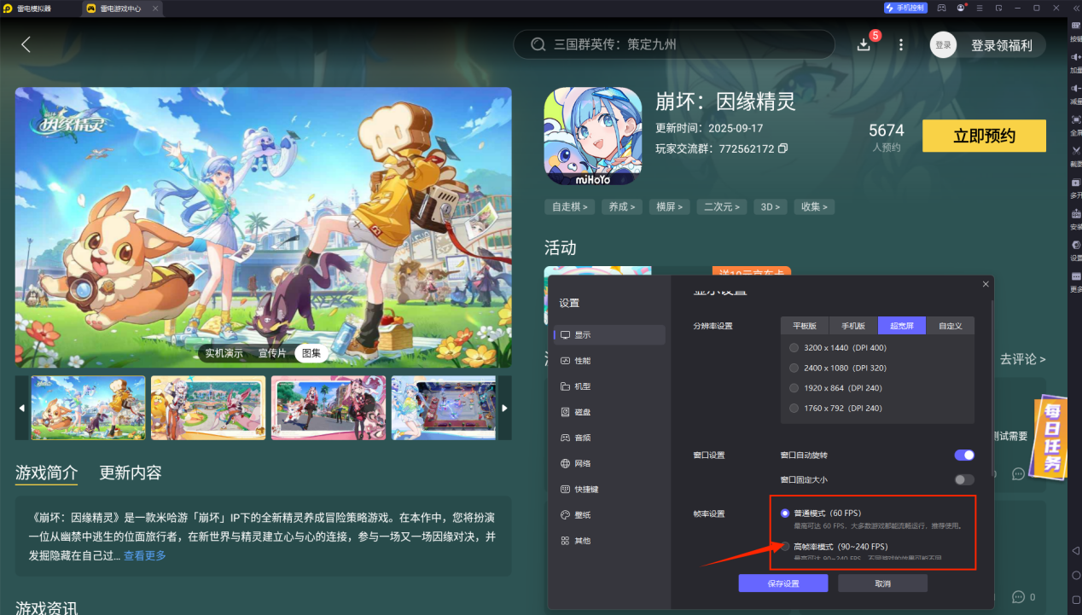Open downloads icon with the 5 badge

pyautogui.click(x=864, y=44)
